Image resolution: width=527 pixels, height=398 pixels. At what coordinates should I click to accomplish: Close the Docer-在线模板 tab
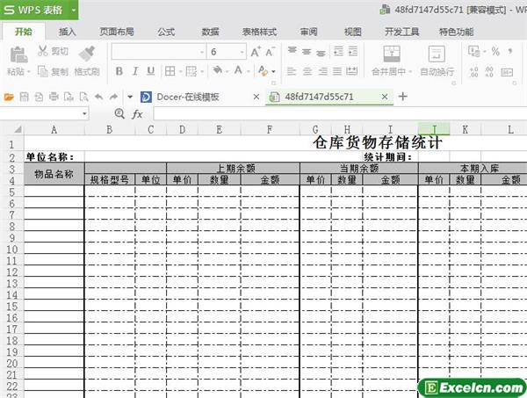(x=256, y=97)
